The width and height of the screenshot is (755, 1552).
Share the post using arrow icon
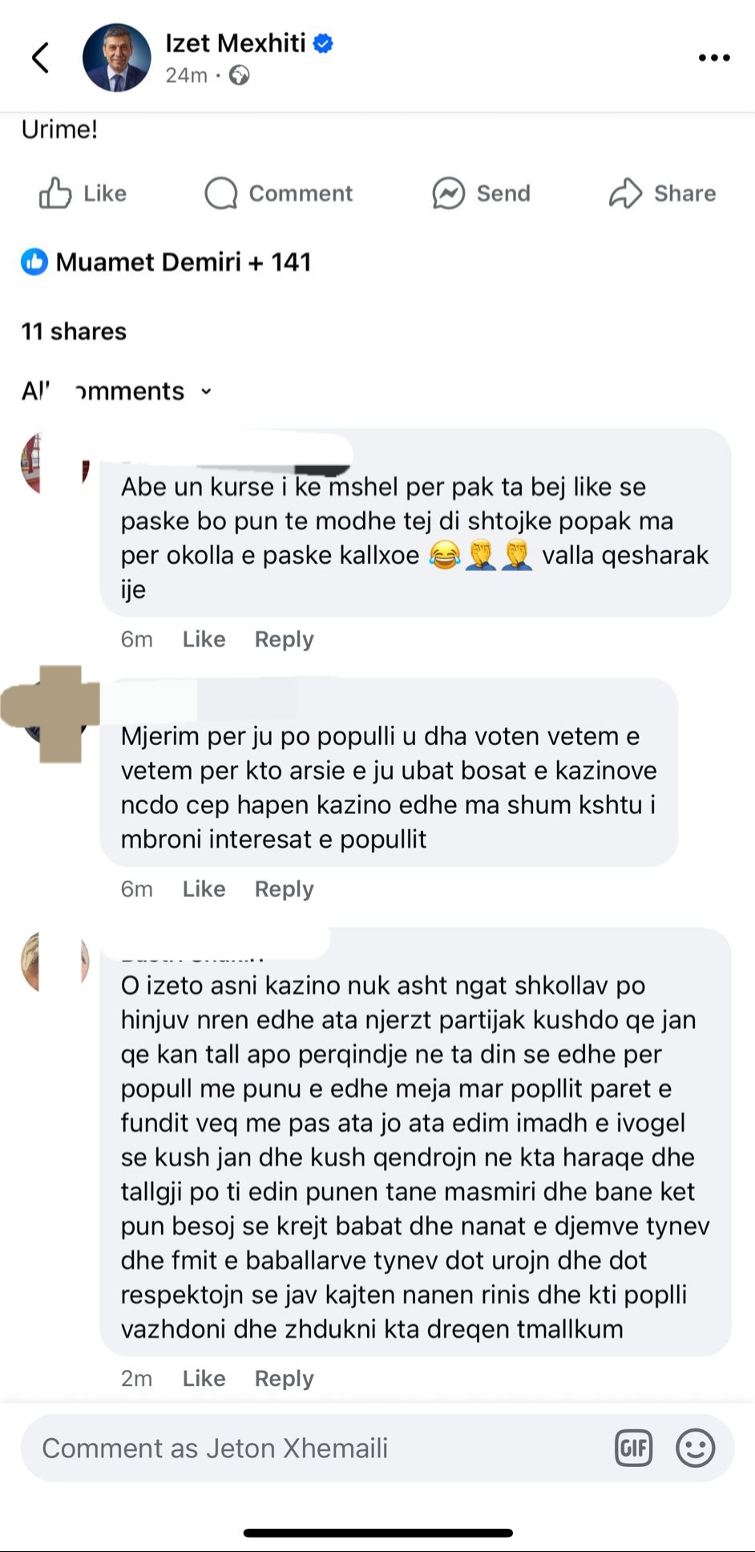(x=625, y=193)
